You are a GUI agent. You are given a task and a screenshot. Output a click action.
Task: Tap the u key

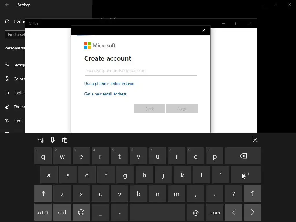click(158, 156)
